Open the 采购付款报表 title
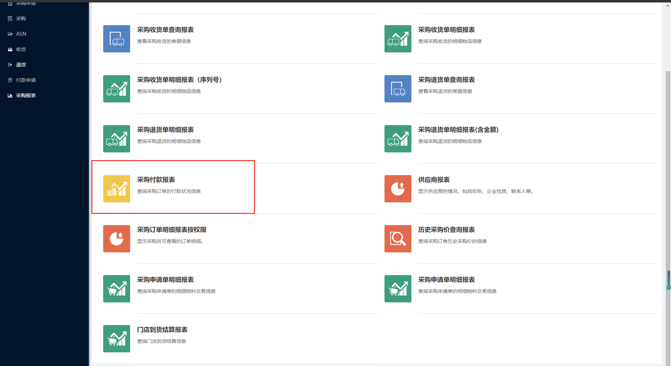 [156, 180]
